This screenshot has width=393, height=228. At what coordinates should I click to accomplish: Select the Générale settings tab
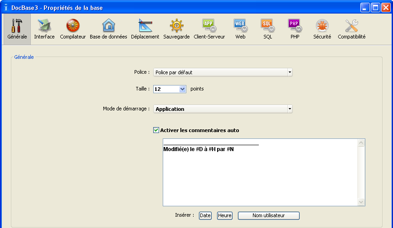(17, 29)
